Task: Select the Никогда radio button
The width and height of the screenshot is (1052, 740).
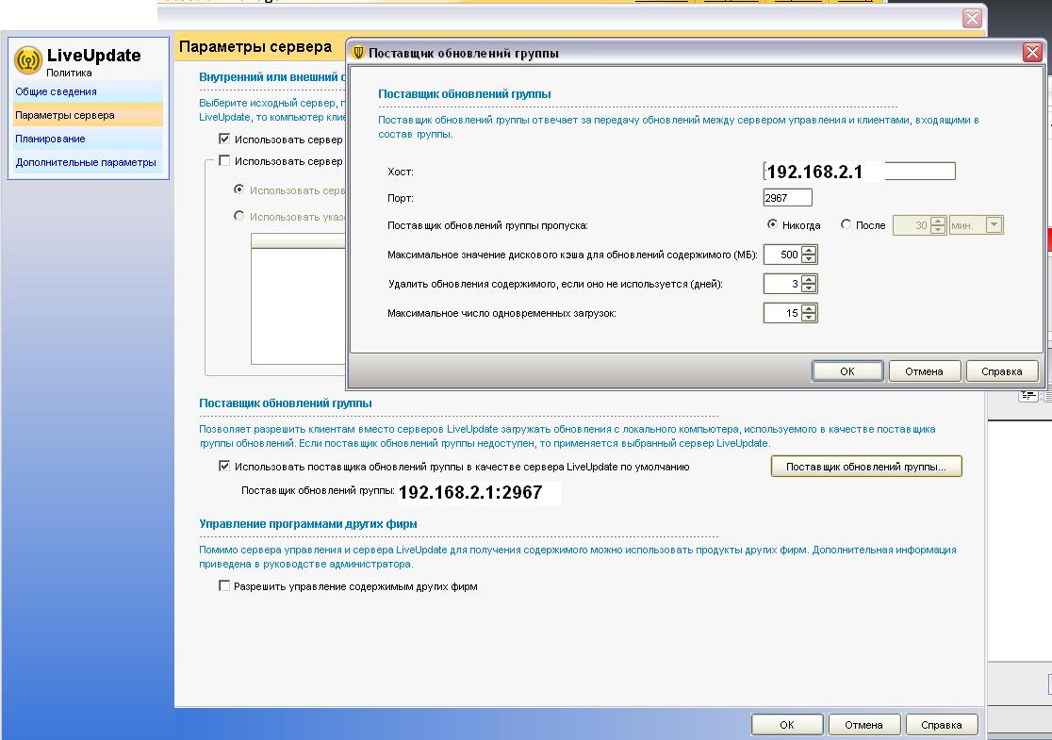Action: click(772, 224)
